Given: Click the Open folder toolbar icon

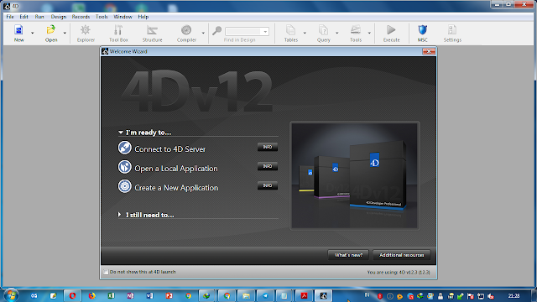Looking at the screenshot, I should tap(51, 30).
